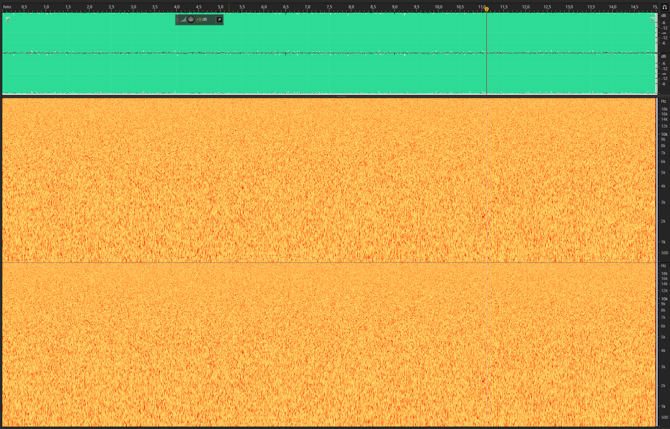Click the divider between waveform and spectrogram

click(341, 97)
